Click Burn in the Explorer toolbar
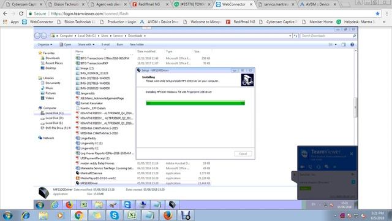392x221 pixels. (x=120, y=45)
